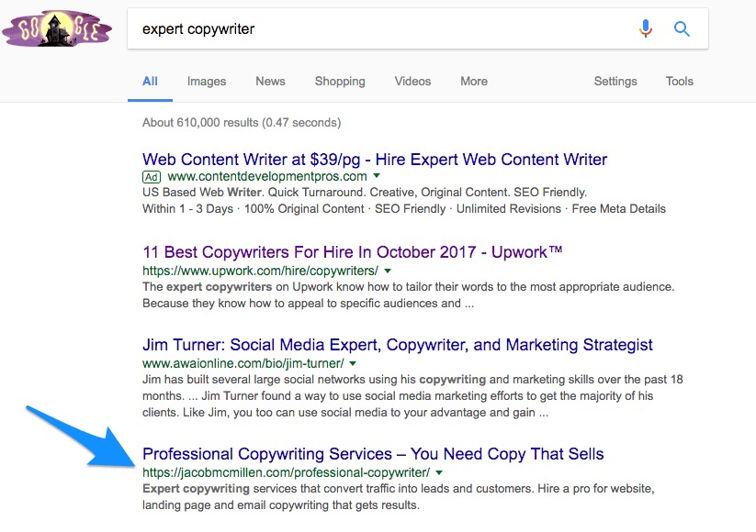This screenshot has width=756, height=532.
Task: Switch to the Images tab
Action: coord(207,82)
